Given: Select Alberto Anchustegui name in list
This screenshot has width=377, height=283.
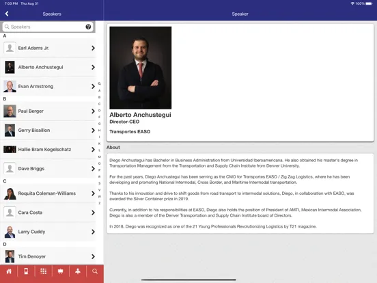Looking at the screenshot, I should (x=40, y=68).
